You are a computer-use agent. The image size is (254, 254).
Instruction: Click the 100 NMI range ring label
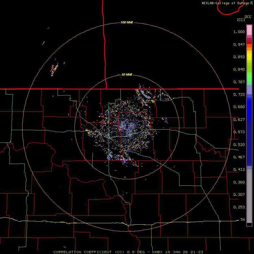127,22
